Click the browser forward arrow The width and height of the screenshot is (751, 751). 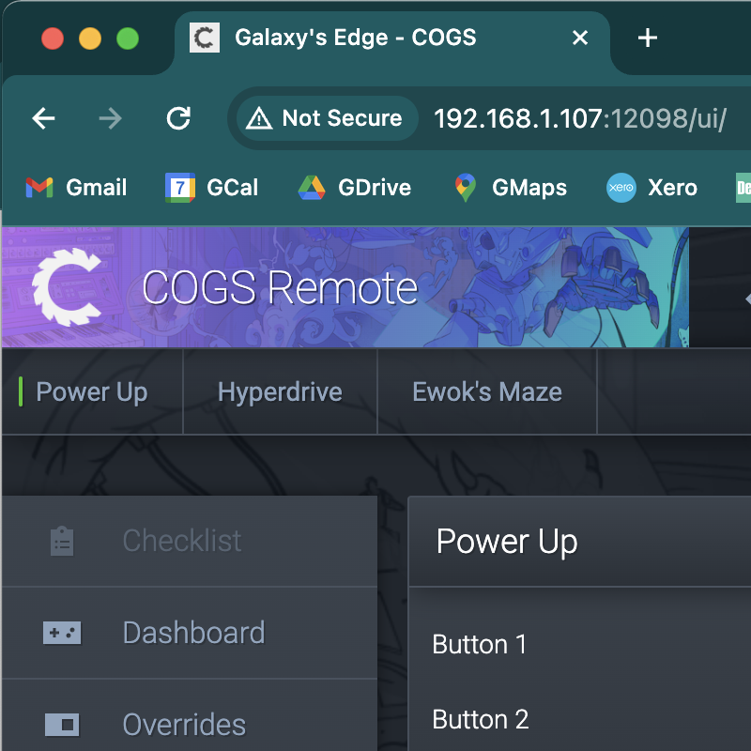pos(111,118)
